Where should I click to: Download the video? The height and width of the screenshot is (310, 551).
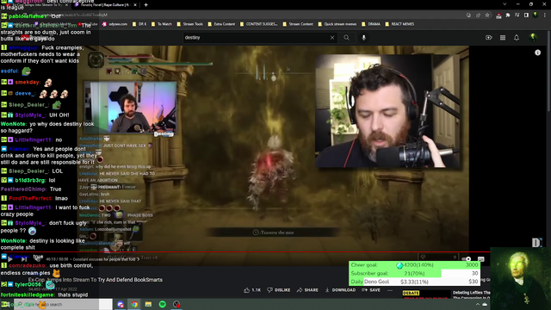click(340, 290)
